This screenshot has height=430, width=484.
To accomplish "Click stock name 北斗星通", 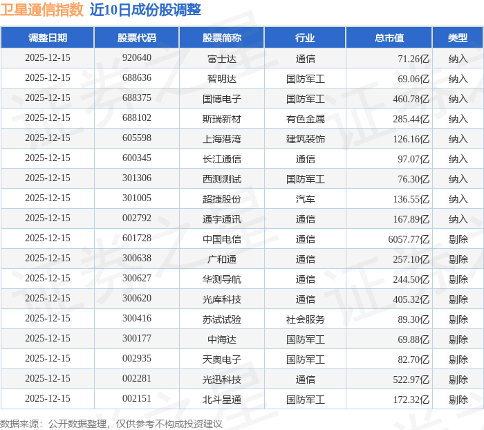I will point(222,400).
